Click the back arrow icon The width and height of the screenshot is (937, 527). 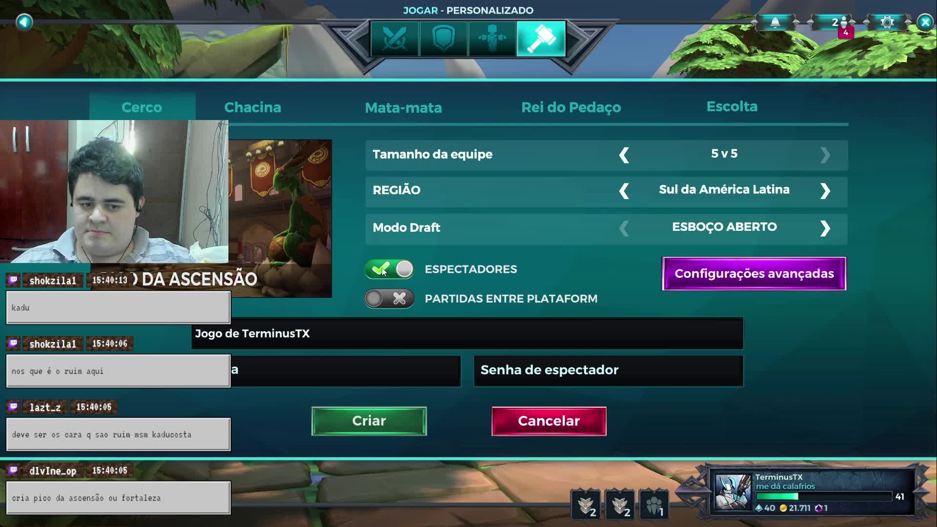click(24, 22)
